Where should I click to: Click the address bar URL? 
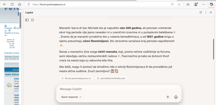tap(49, 4)
